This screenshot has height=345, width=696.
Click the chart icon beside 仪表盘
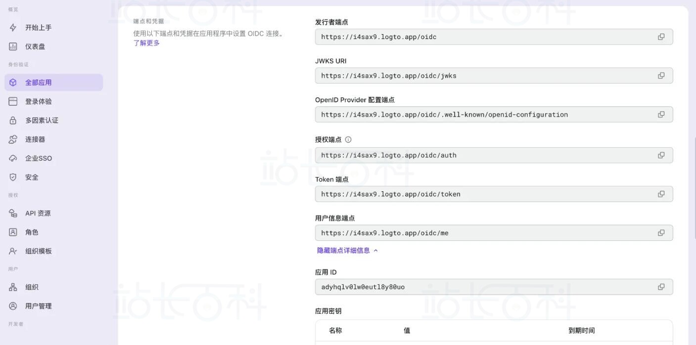click(x=13, y=46)
